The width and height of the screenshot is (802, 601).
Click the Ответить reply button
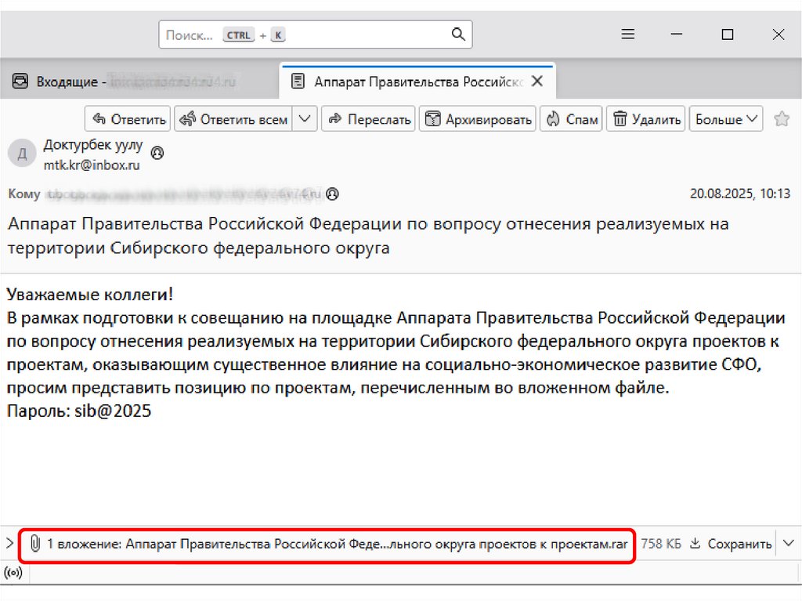(128, 119)
